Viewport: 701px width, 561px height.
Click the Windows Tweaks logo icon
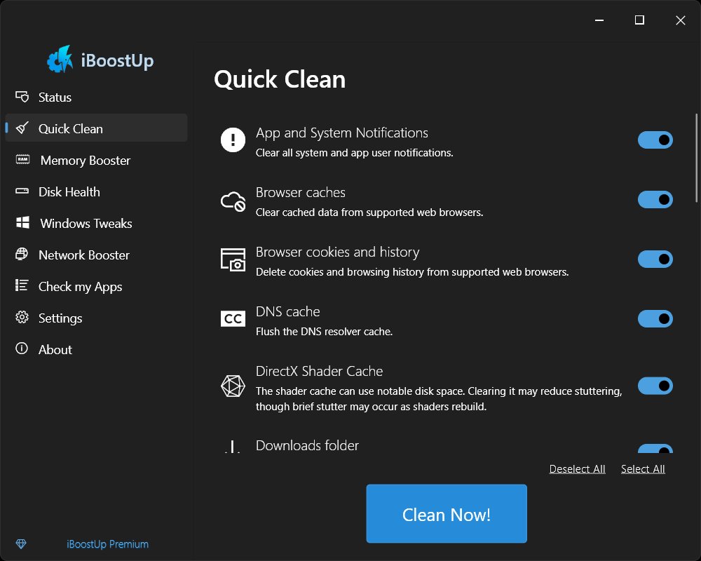point(22,223)
